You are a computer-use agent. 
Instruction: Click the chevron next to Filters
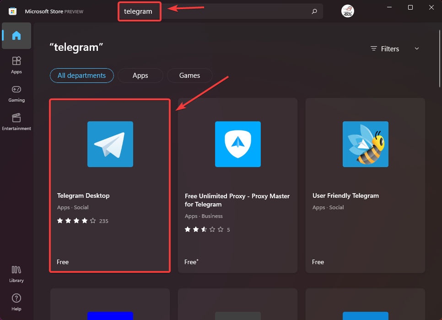click(416, 49)
